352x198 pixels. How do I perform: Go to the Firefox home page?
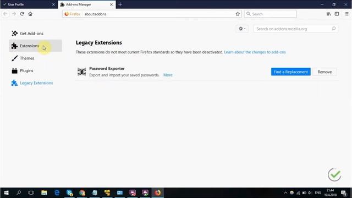point(30,14)
